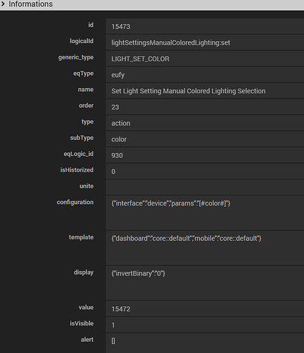
Task: Click the isHistorized label
Action: click(77, 170)
